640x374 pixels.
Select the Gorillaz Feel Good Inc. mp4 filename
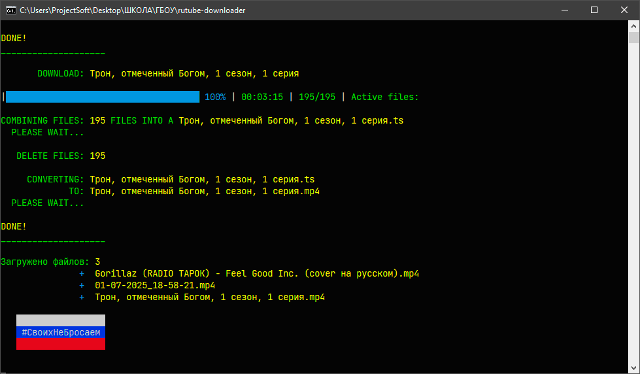pyautogui.click(x=256, y=273)
